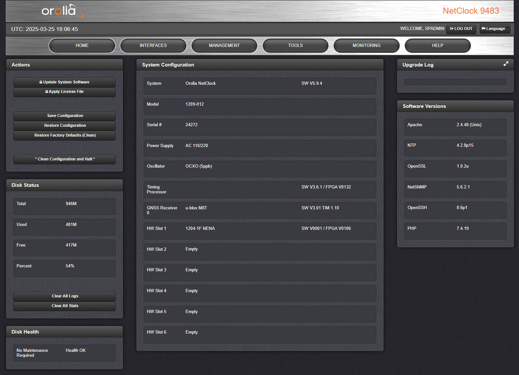Click Disk Free value 417M
Viewport: 519px width, 375px height.
(x=71, y=245)
